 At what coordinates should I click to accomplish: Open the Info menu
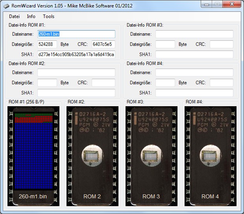(x=31, y=16)
